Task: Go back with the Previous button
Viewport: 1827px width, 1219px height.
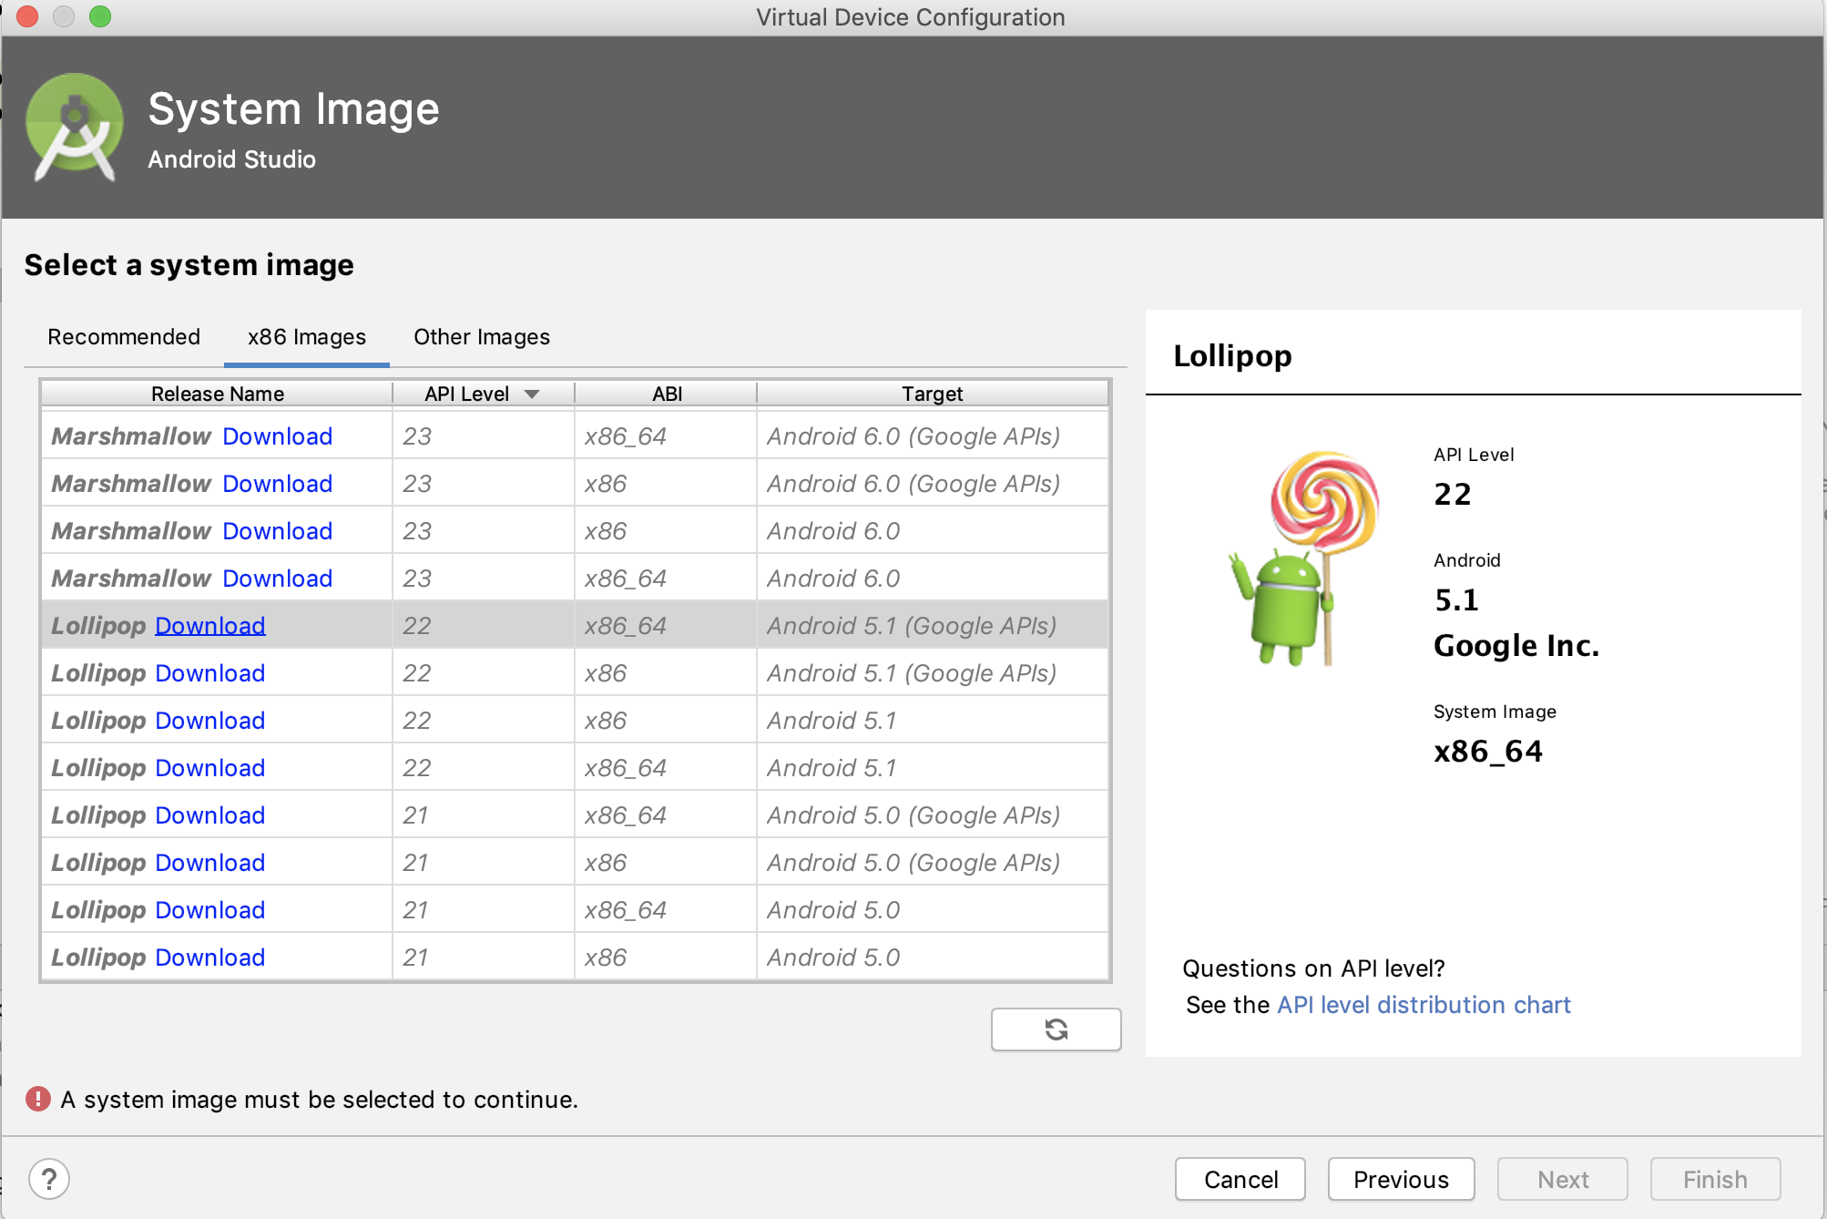Action: coord(1401,1180)
